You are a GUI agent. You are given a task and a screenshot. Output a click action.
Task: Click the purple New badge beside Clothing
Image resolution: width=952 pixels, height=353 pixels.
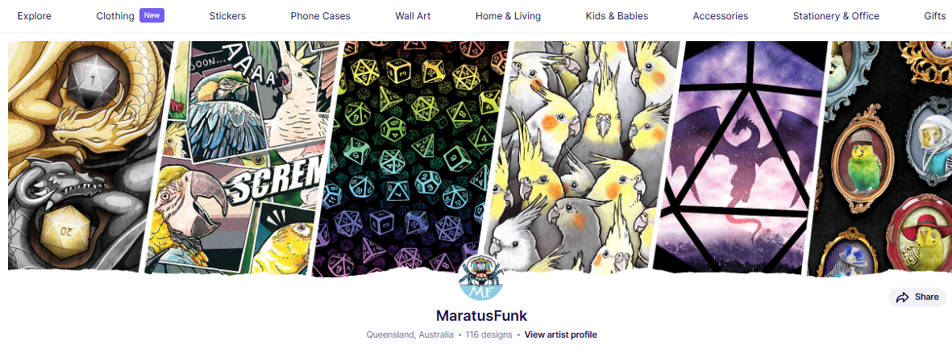click(152, 15)
